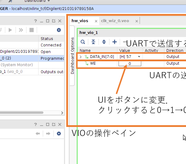The height and width of the screenshot is (164, 186).
Task: Expand the DATA_IN[7:0] probe row
Action: tap(81, 57)
